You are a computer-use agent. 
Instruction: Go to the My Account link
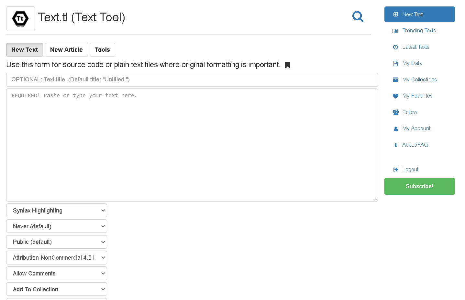[x=416, y=128]
